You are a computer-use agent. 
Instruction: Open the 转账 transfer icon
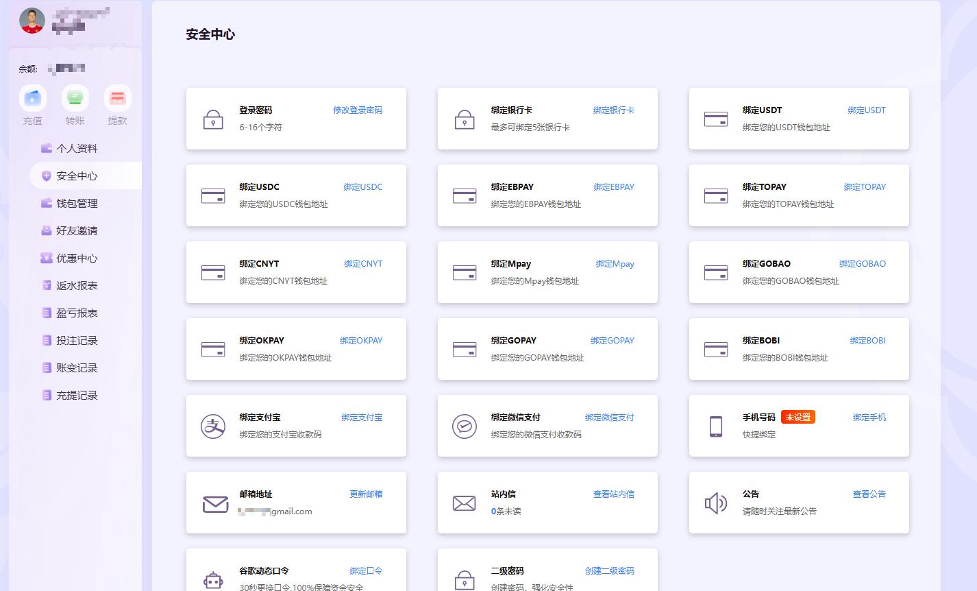click(75, 99)
